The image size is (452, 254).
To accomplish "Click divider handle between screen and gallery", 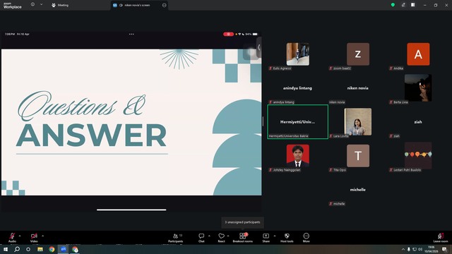I will 263,121.
